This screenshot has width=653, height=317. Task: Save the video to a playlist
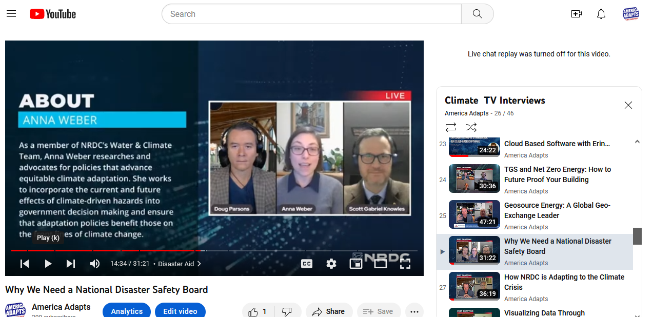click(x=378, y=311)
